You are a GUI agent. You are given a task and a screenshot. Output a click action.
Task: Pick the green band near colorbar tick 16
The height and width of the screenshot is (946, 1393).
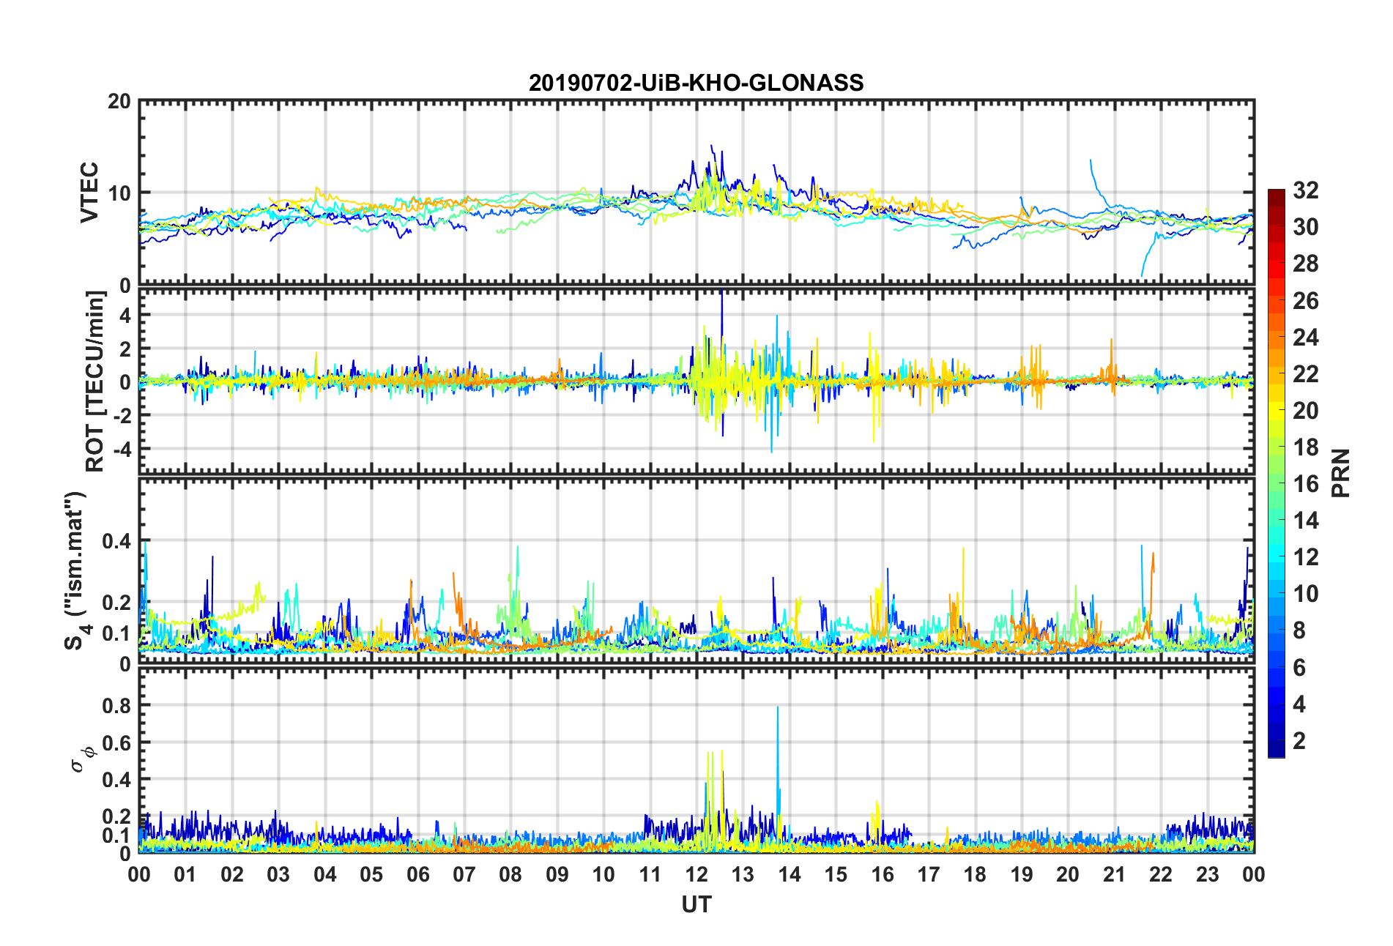click(1276, 483)
